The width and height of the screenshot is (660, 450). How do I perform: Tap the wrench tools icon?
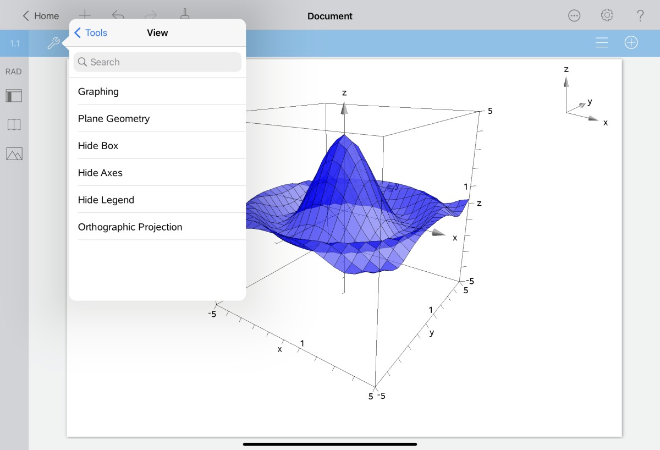(x=53, y=43)
